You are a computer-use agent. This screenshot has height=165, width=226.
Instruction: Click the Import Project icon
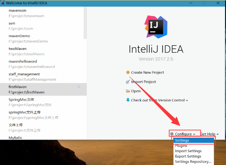128,82
